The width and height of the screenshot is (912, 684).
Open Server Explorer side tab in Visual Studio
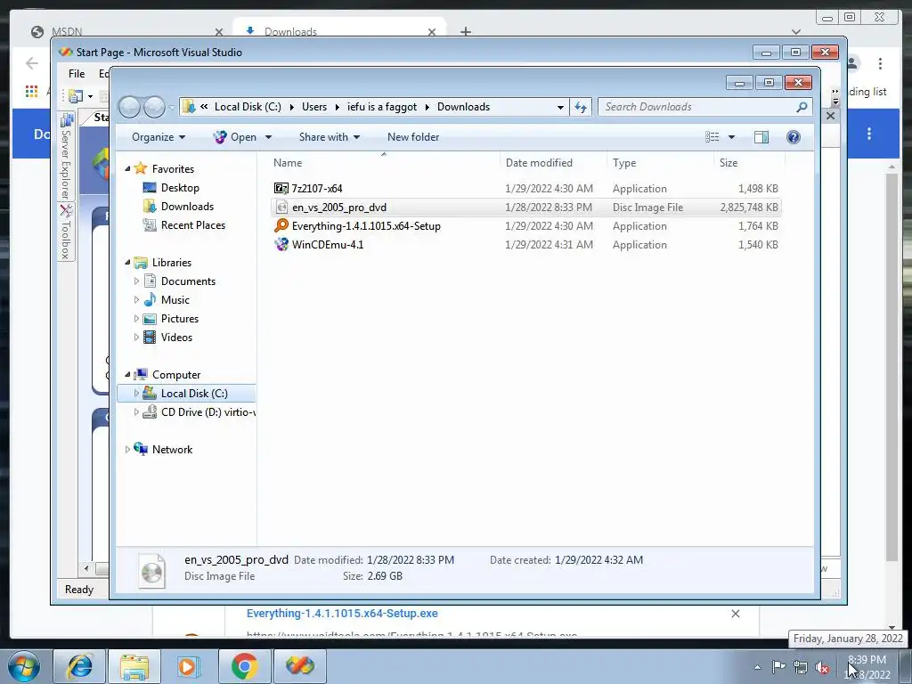[x=66, y=157]
